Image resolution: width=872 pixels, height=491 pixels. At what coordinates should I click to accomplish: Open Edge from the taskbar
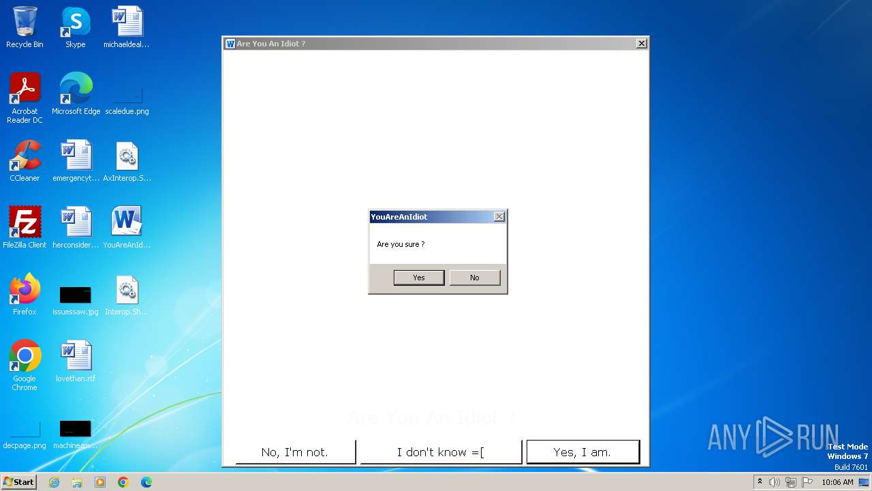(146, 482)
